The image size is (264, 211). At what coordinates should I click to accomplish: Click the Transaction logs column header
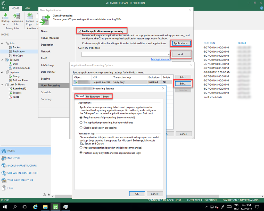[129, 77]
